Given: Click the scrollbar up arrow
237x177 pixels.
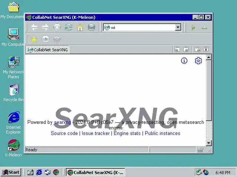Looking at the screenshot, I should tap(209, 58).
